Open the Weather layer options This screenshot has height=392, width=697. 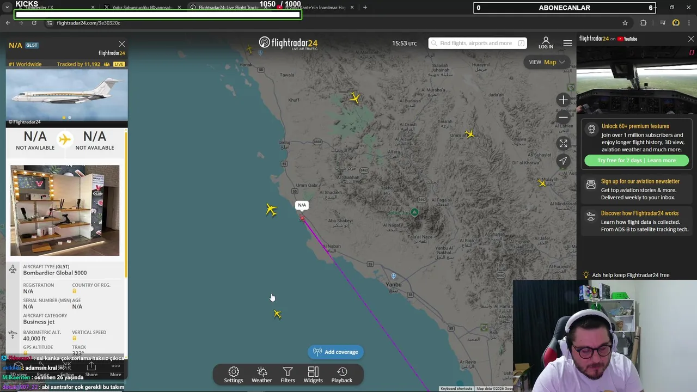pos(262,375)
